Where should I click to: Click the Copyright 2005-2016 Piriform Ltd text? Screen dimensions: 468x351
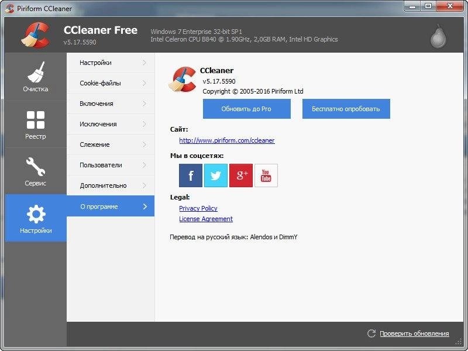click(253, 91)
